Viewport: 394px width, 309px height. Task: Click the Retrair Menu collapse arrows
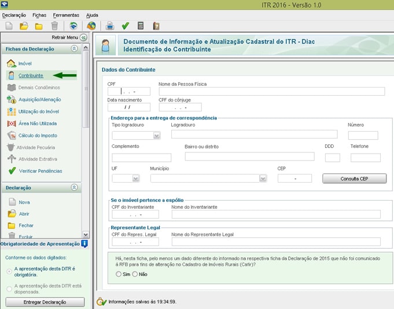point(83,38)
